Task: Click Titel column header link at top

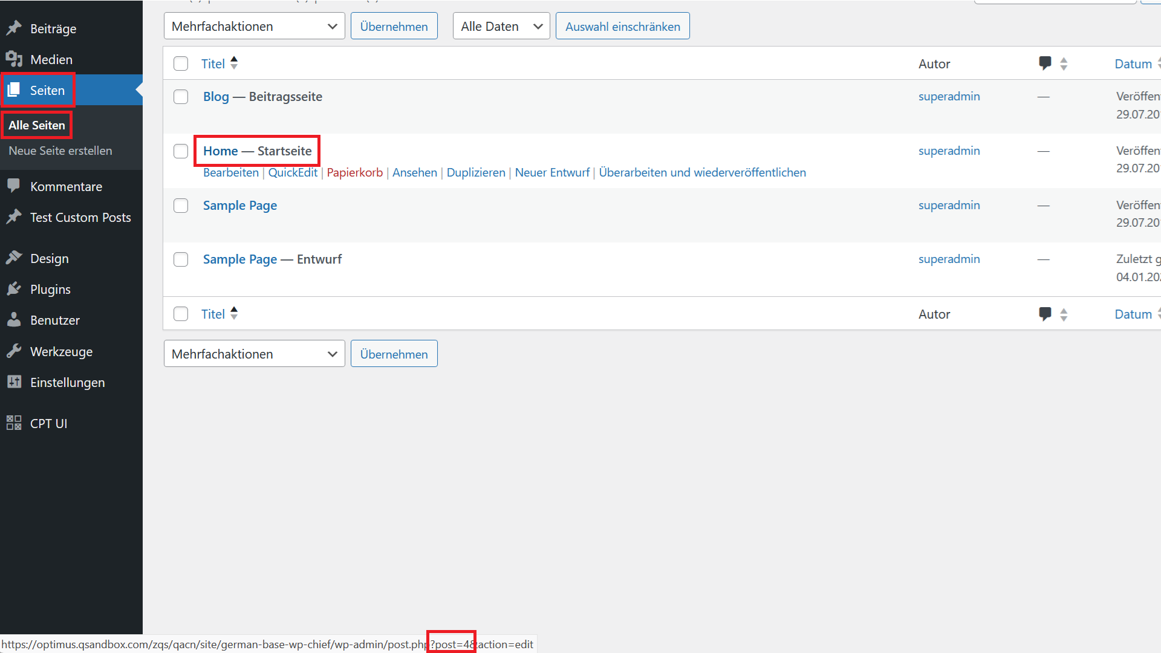Action: click(213, 63)
